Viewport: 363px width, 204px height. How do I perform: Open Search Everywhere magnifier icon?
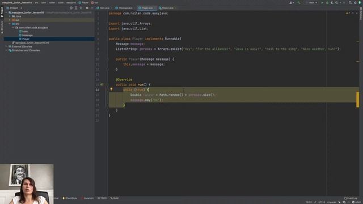[x=351, y=2]
